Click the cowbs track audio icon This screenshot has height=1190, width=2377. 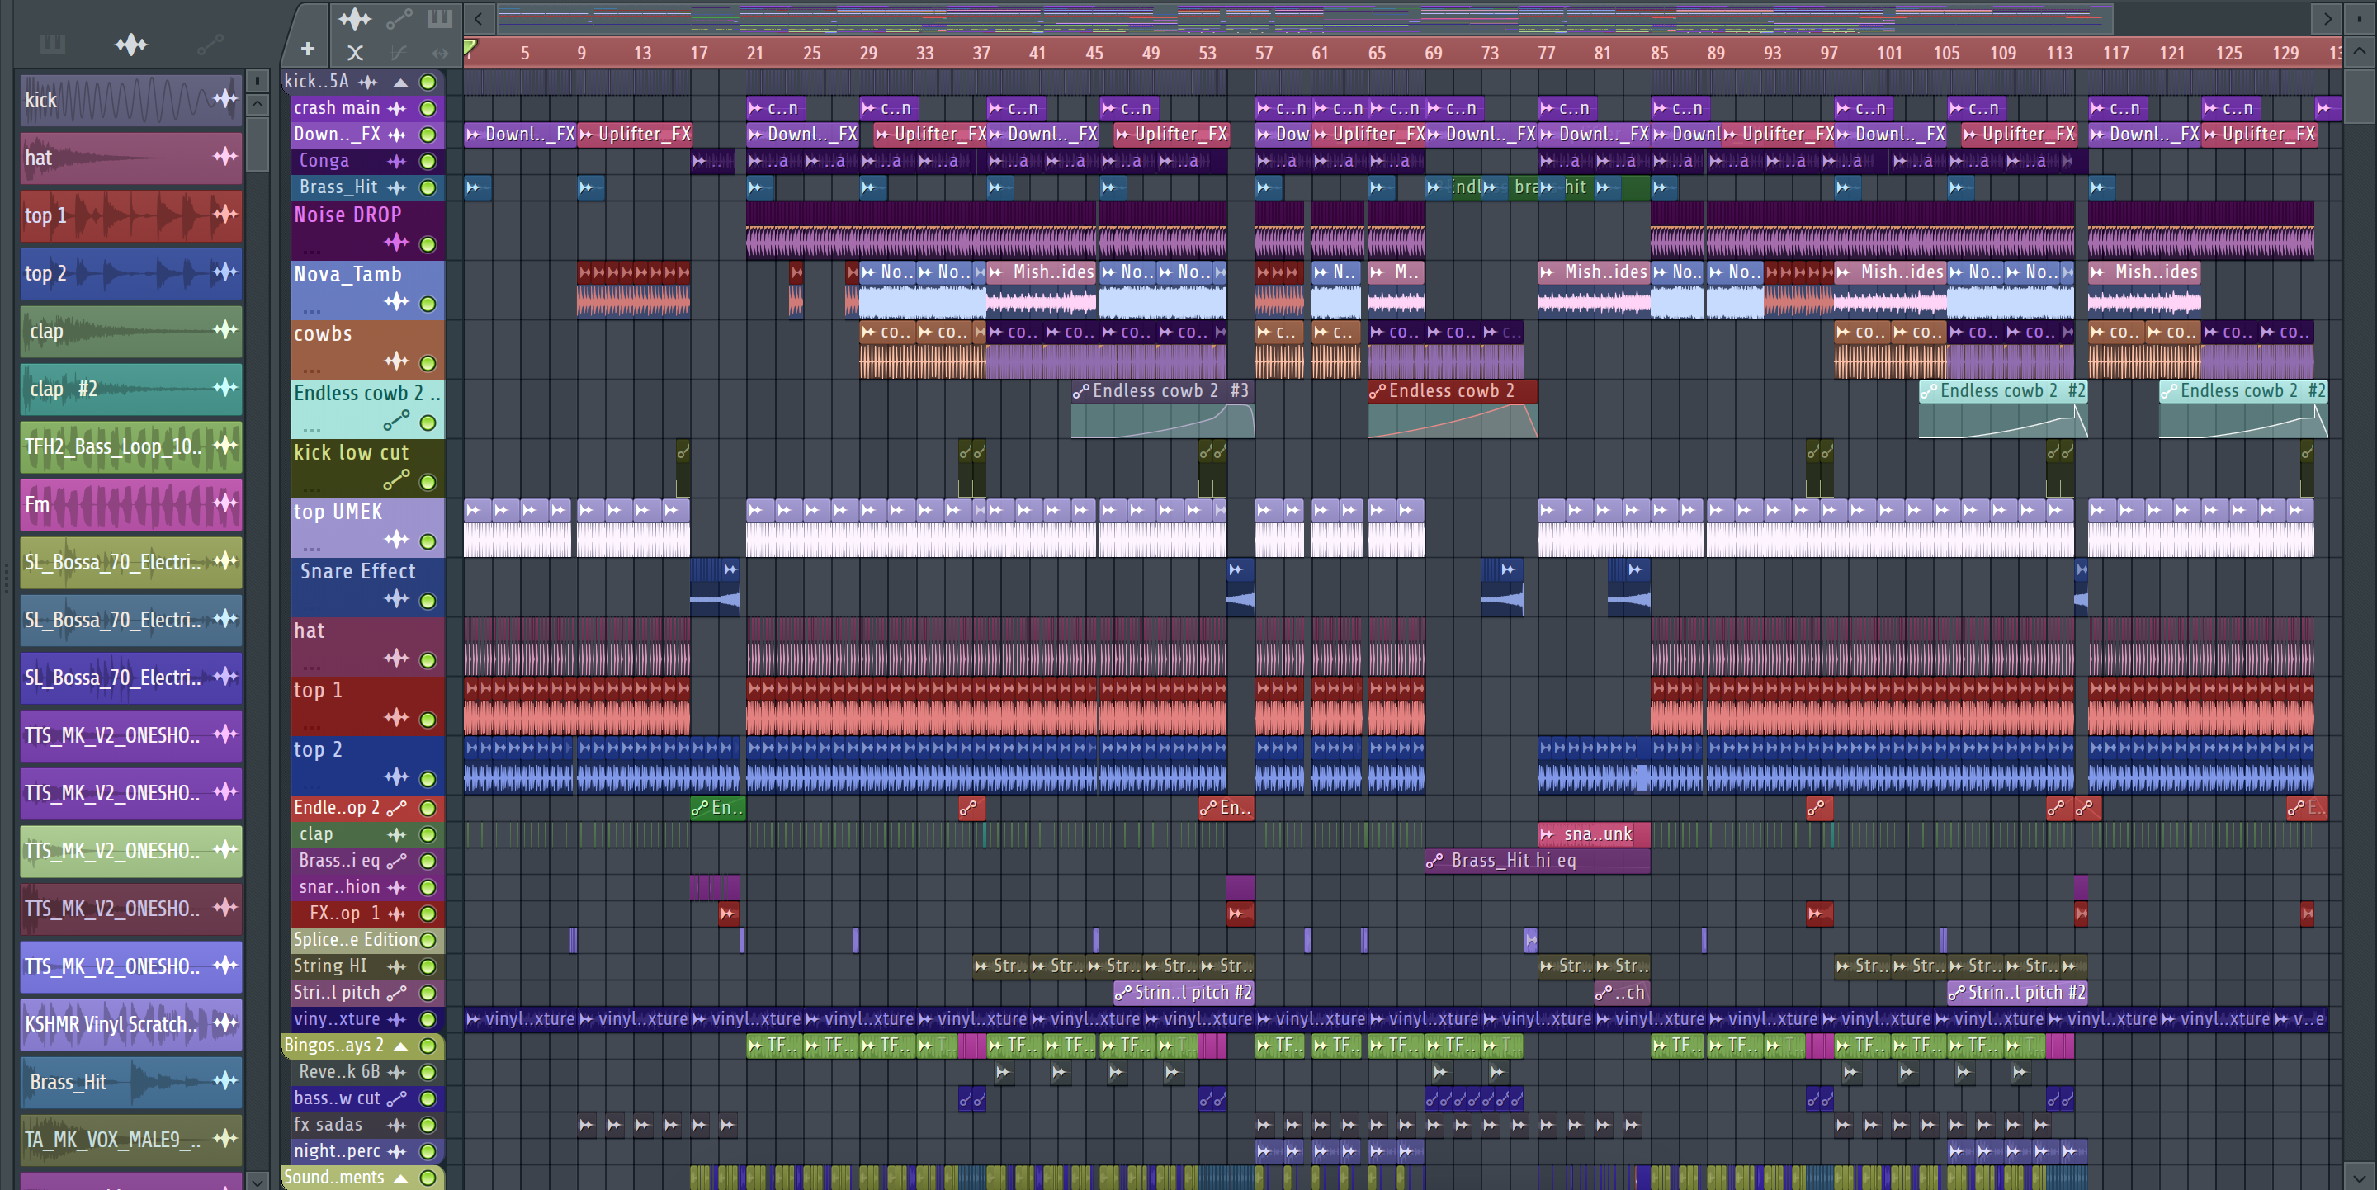pos(397,361)
